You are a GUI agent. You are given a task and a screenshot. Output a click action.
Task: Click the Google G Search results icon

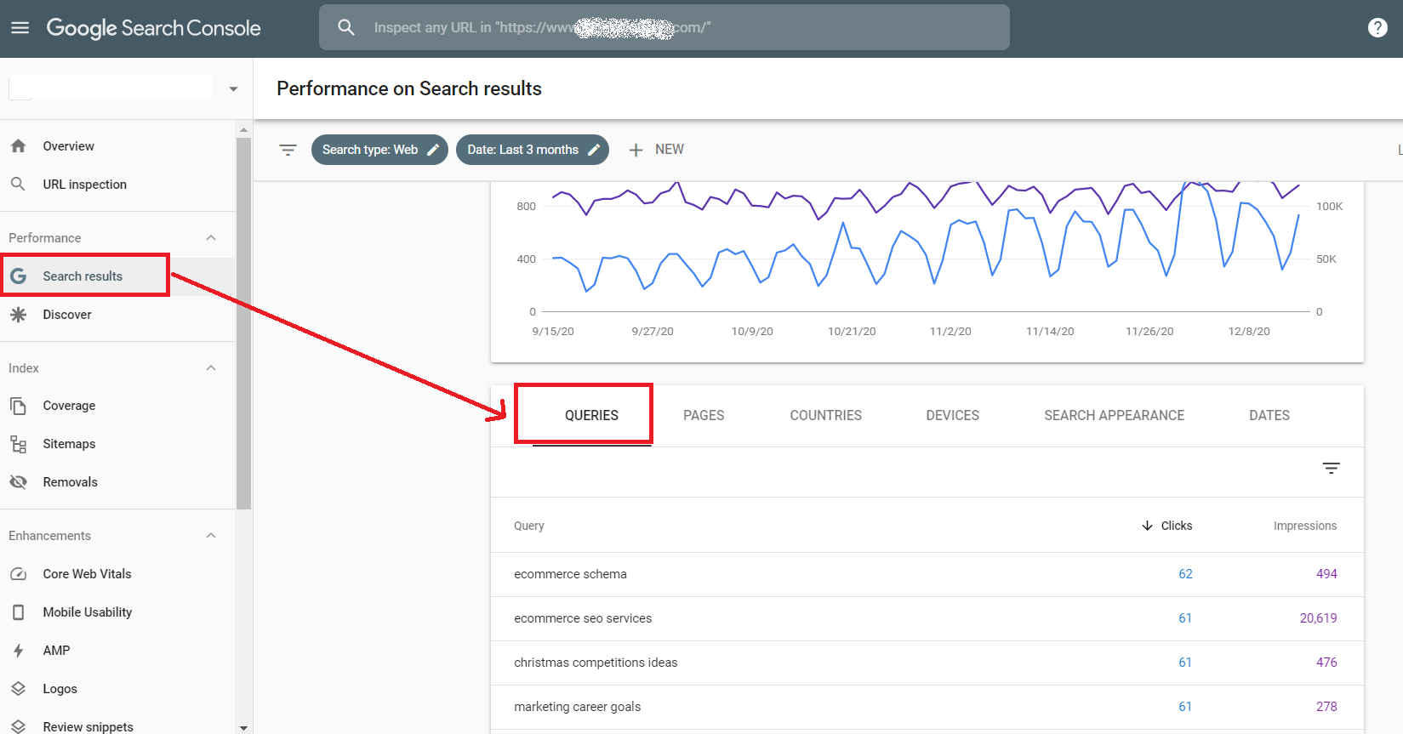(18, 276)
